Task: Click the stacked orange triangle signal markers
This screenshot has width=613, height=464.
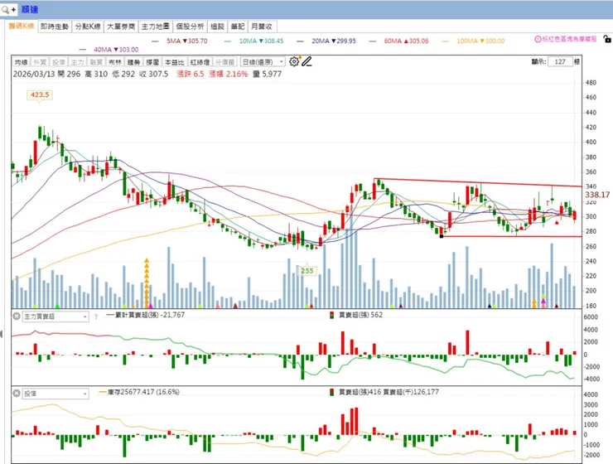Action: point(147,283)
